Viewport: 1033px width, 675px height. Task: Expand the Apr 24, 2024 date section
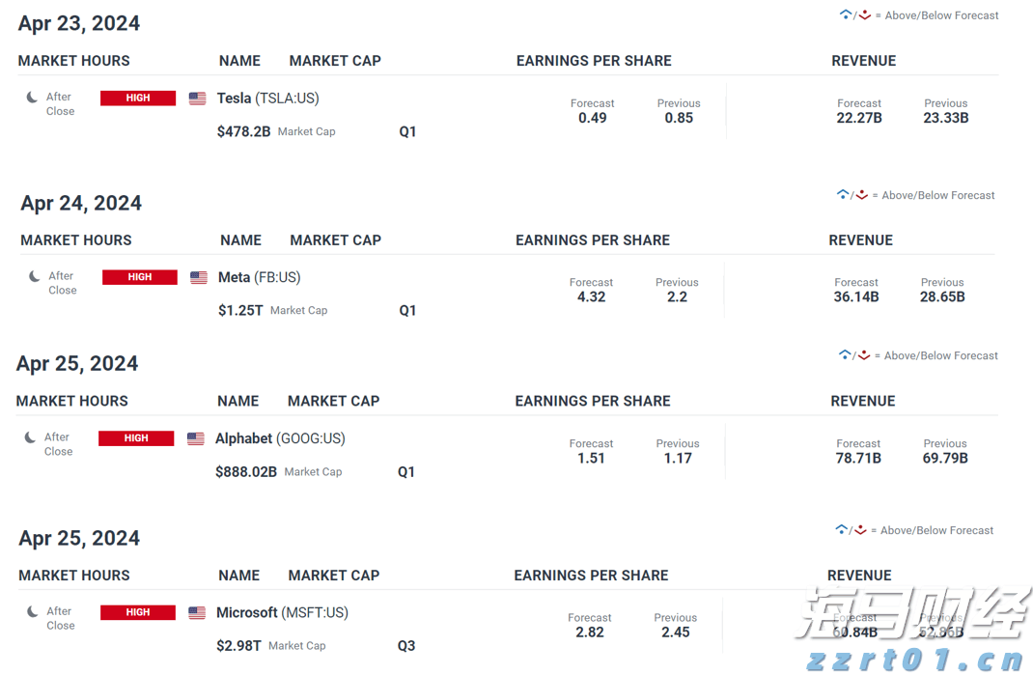pos(80,203)
